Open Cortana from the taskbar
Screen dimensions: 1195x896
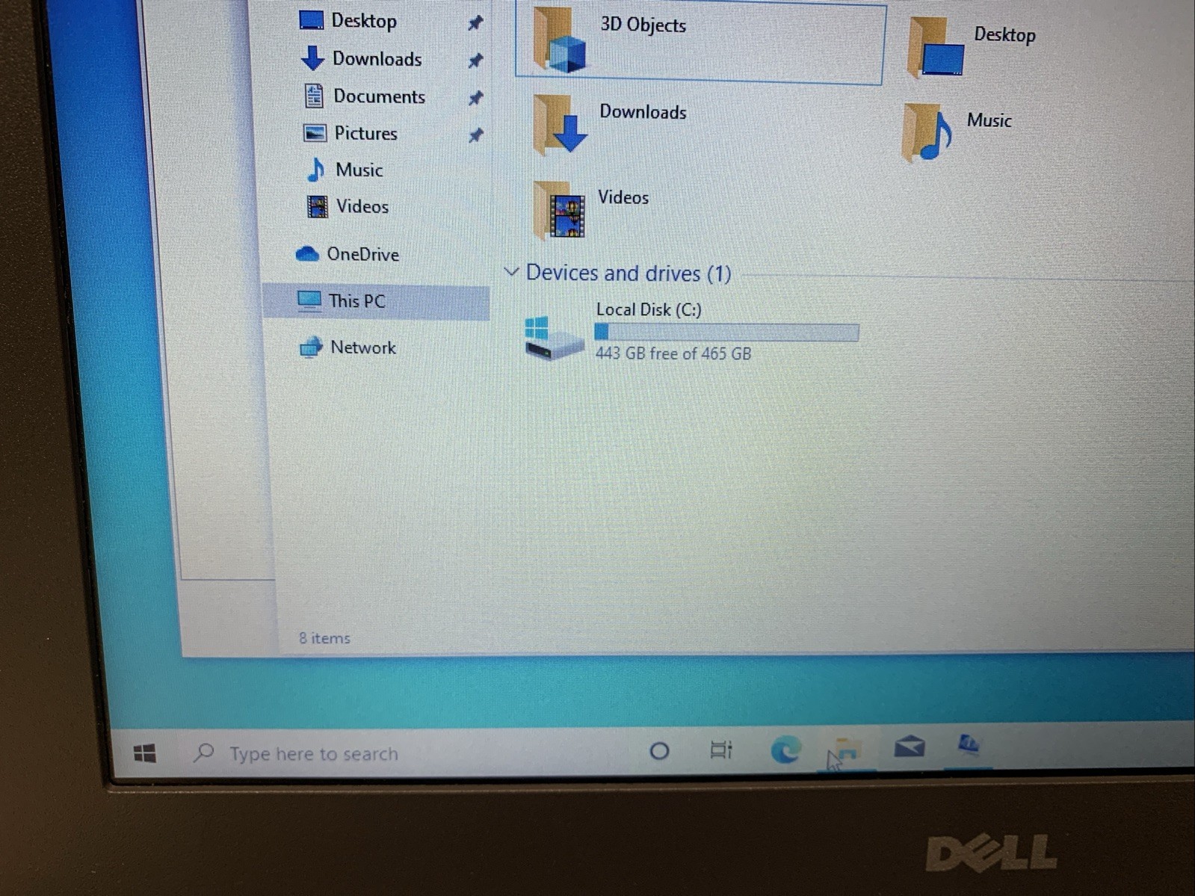[x=659, y=750]
